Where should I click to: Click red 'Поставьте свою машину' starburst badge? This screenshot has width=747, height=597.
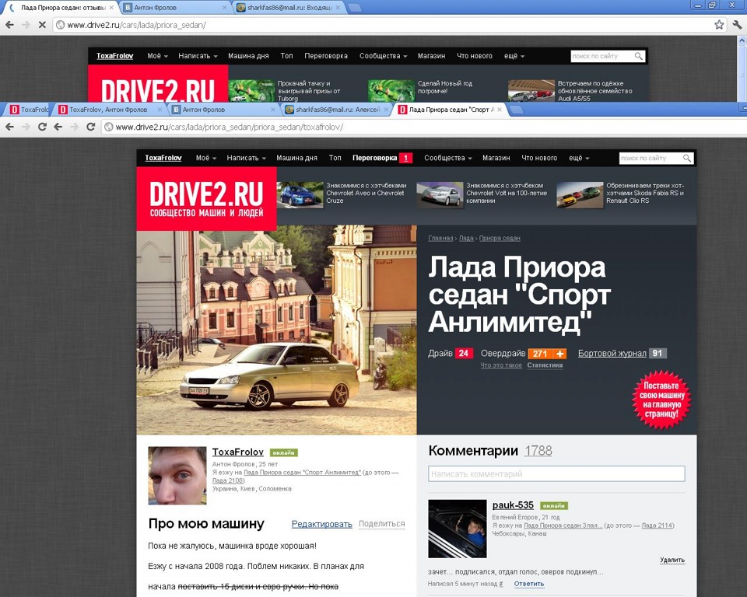coord(661,400)
